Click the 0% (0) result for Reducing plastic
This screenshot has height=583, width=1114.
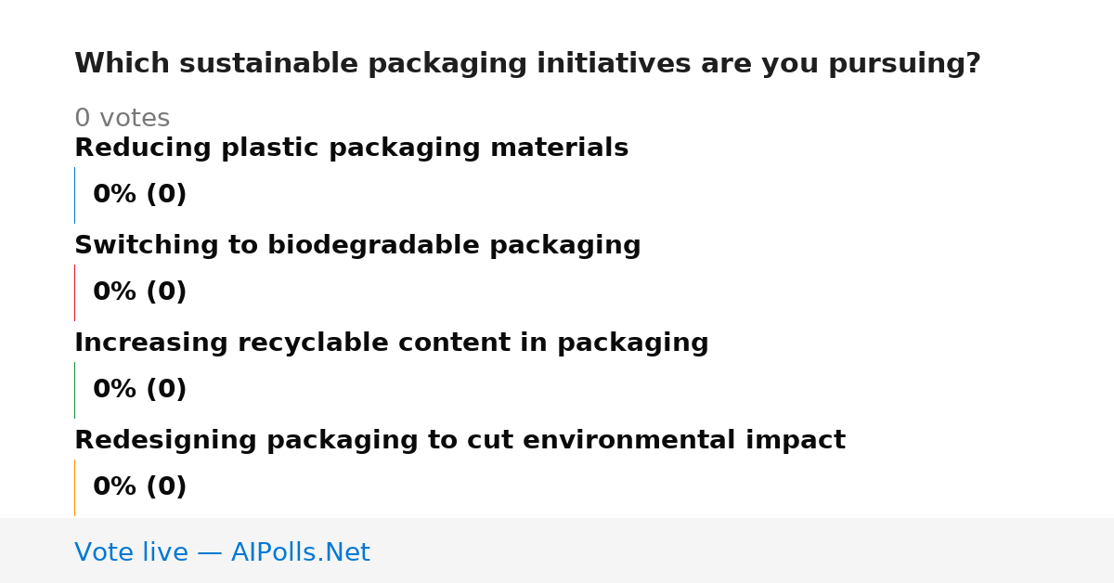[139, 195]
